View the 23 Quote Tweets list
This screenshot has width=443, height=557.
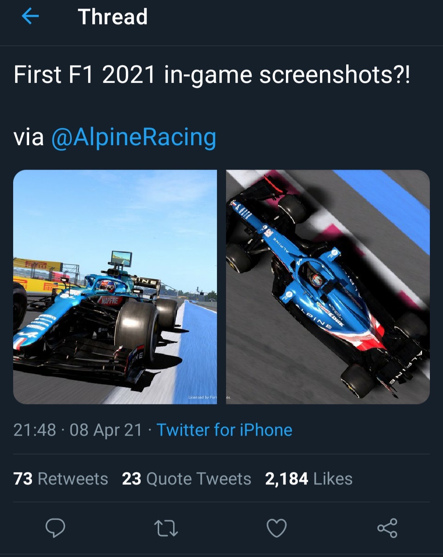(x=187, y=479)
